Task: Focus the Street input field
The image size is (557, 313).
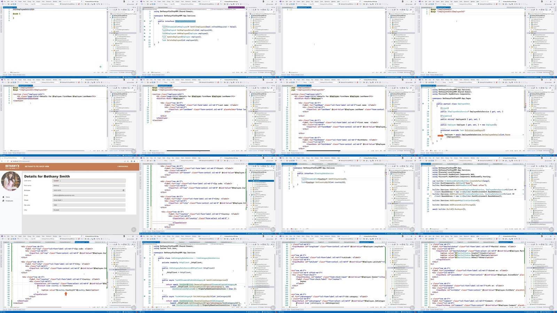Action: pos(89,200)
